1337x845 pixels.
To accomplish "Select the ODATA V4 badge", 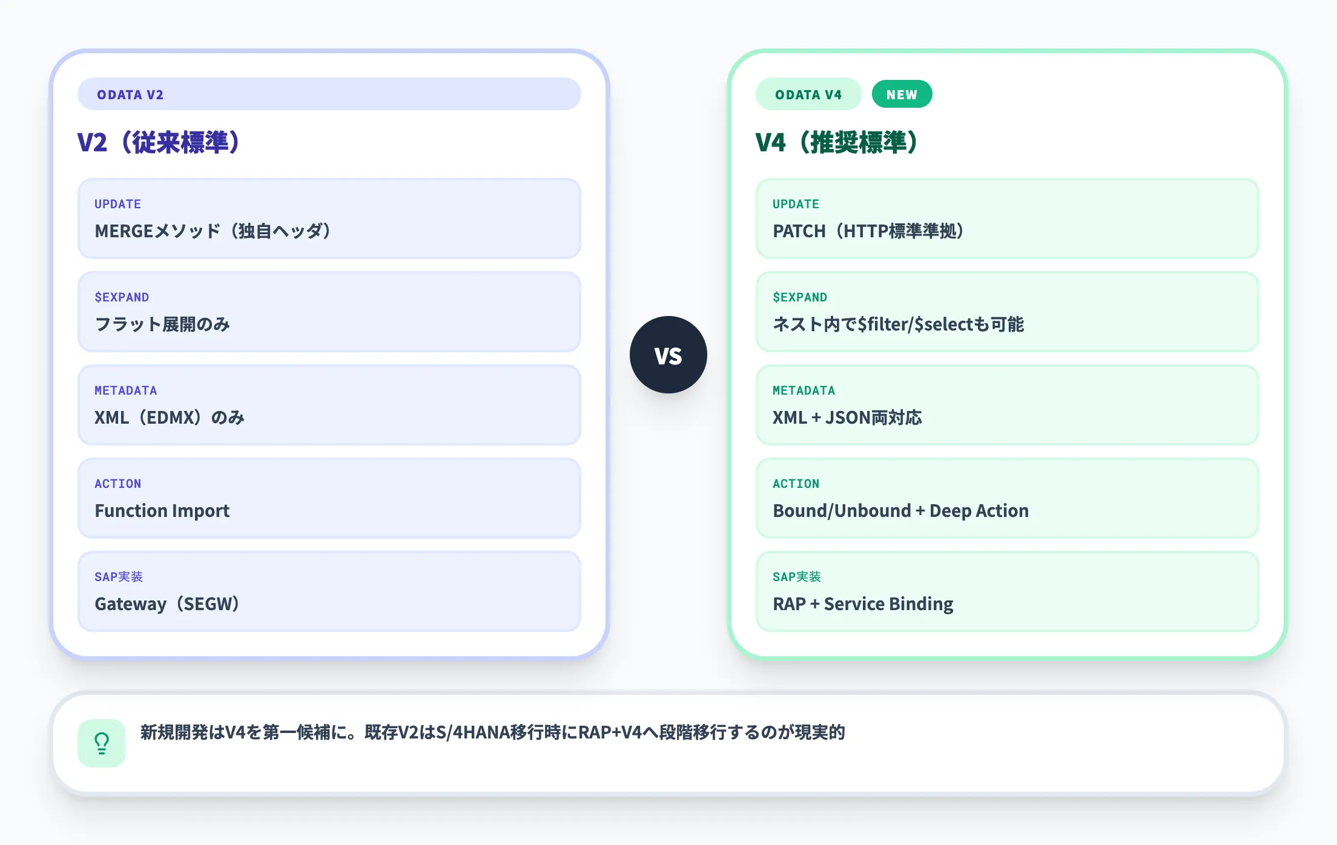I will click(808, 94).
